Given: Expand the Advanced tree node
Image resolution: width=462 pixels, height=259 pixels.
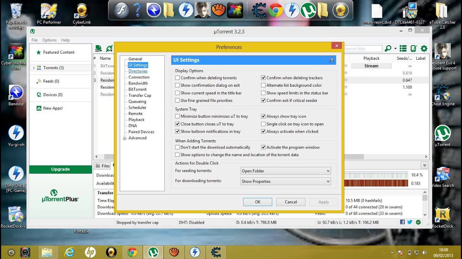Looking at the screenshot, I should [x=125, y=138].
